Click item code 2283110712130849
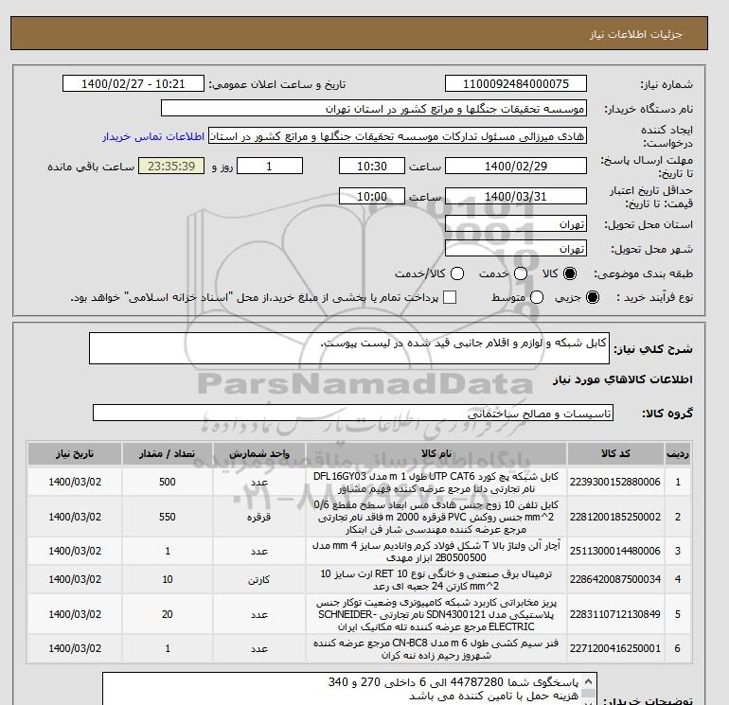This screenshot has height=705, width=729. pos(615,614)
